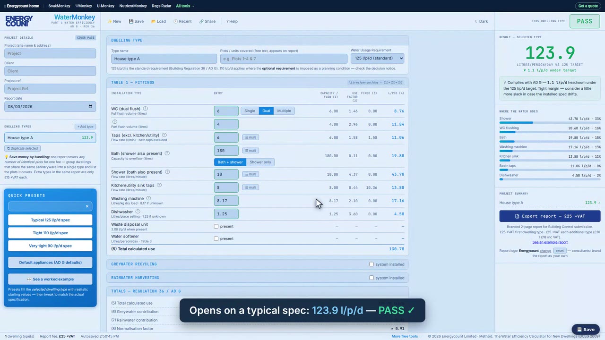Apply Very tight 90 l/p/d spec preset
The width and height of the screenshot is (605, 340).
coord(50,246)
